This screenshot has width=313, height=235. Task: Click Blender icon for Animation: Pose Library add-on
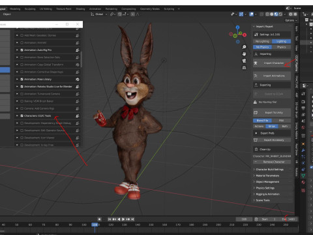tap(78, 79)
